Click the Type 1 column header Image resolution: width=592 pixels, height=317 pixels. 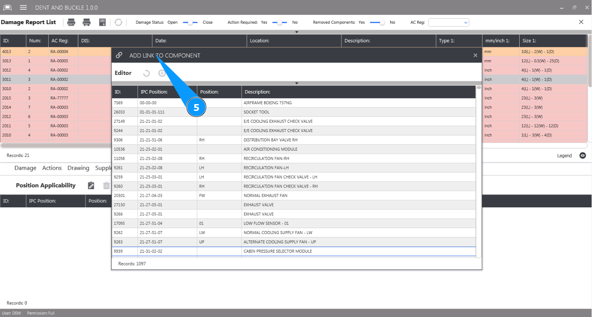click(459, 41)
